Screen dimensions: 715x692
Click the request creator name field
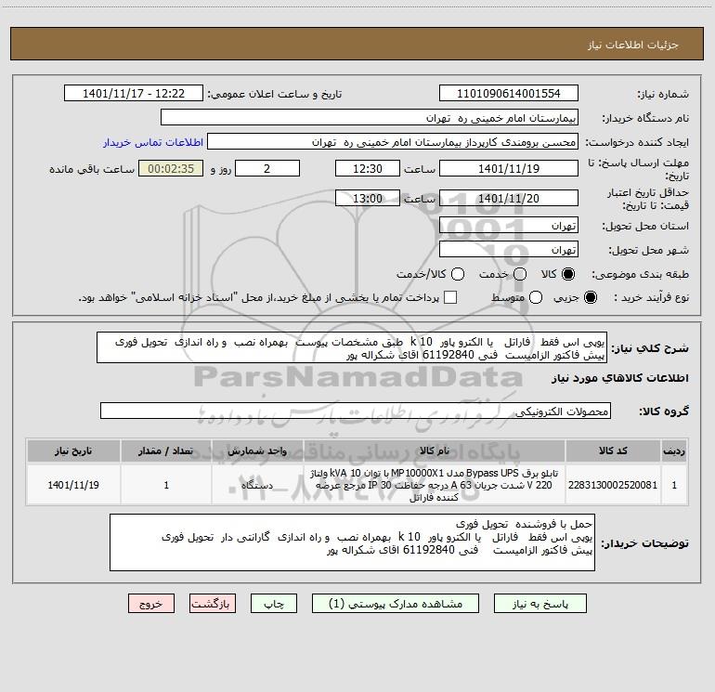click(393, 141)
